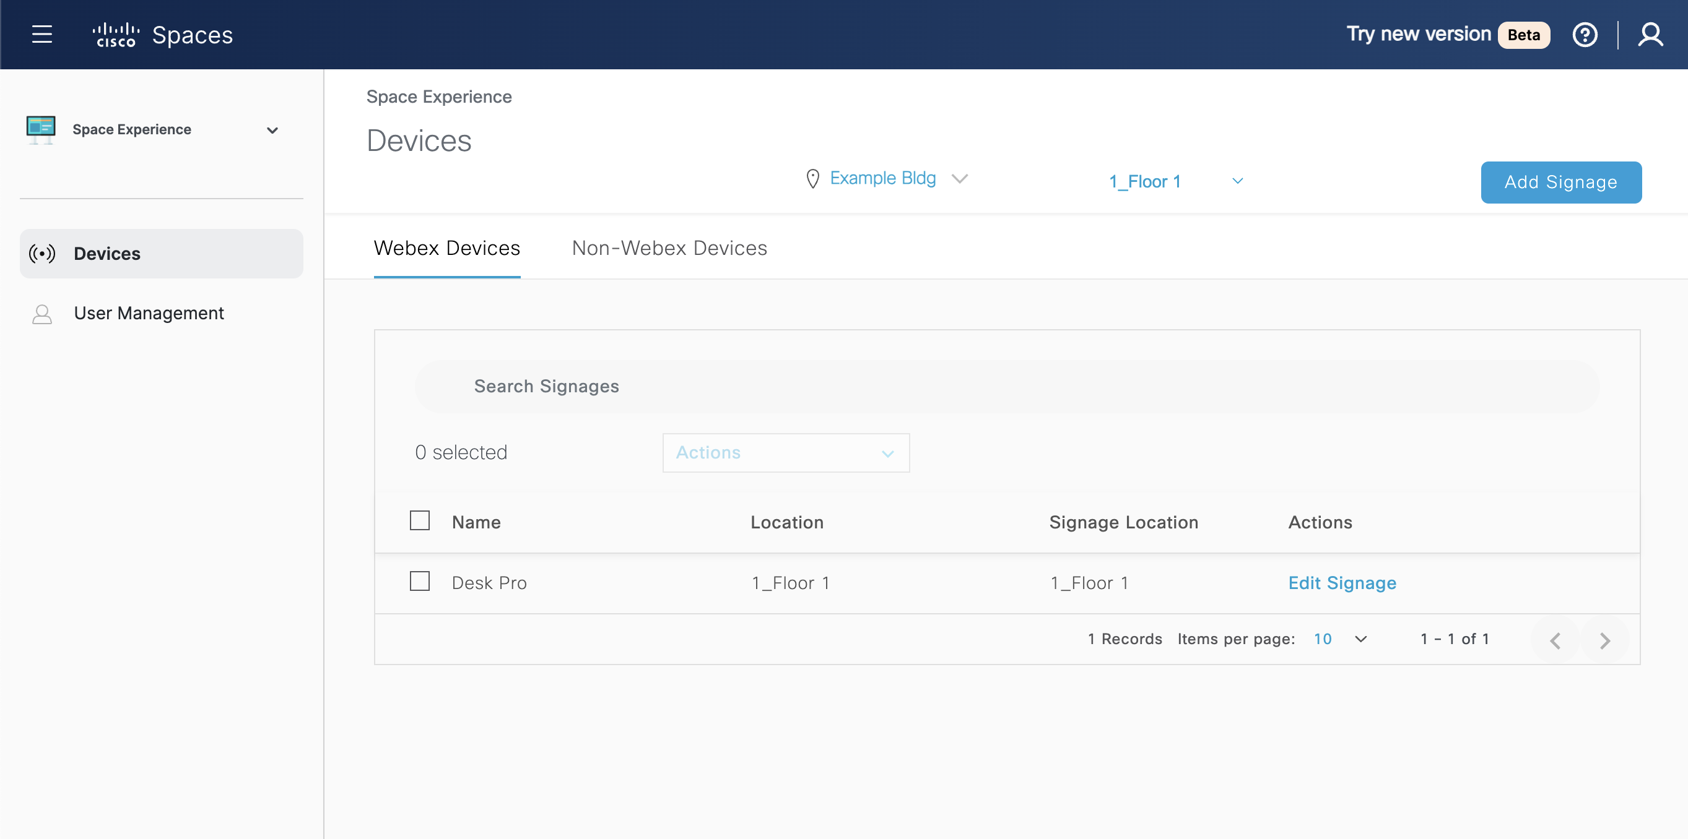Edit Signage for the Desk Pro device
1688x839 pixels.
coord(1341,583)
